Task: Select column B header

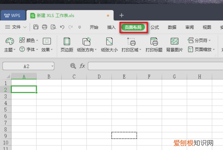Action: click(x=49, y=76)
